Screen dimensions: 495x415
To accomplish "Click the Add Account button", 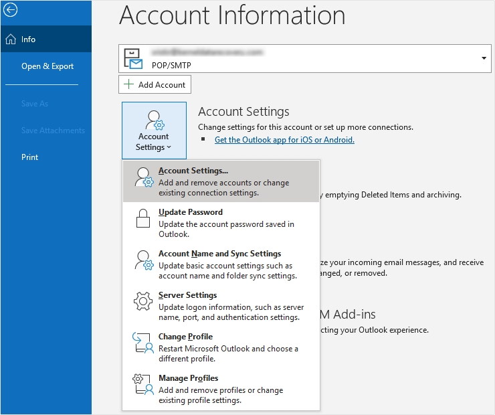I will point(155,84).
